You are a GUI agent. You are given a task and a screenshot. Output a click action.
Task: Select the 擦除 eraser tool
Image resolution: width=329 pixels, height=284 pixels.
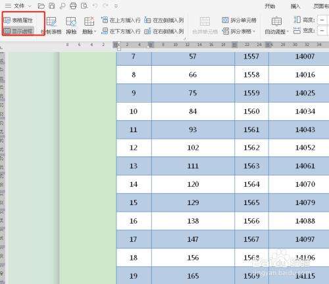[71, 26]
